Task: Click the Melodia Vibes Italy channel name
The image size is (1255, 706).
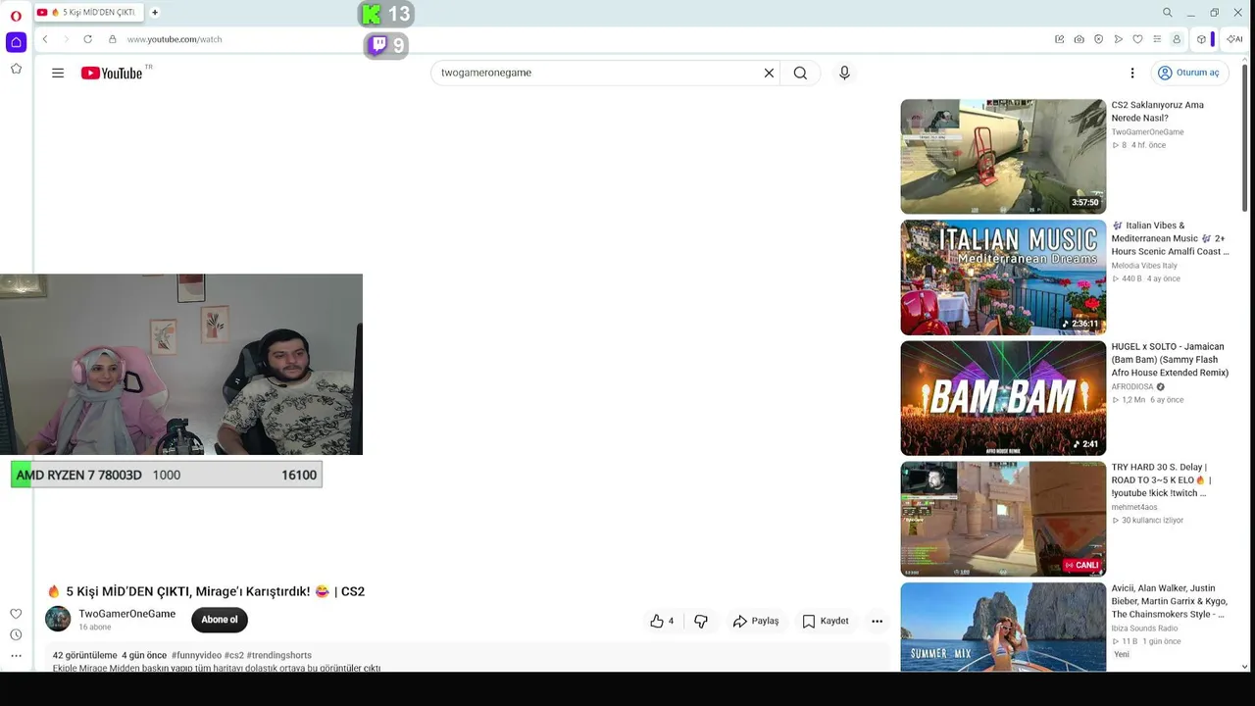Action: [x=1144, y=266]
